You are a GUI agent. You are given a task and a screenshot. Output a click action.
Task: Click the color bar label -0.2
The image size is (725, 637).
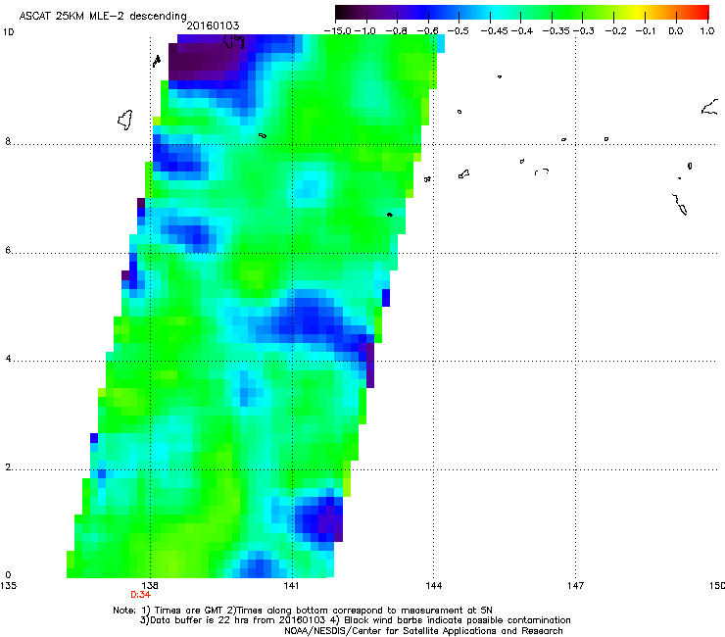click(x=615, y=31)
